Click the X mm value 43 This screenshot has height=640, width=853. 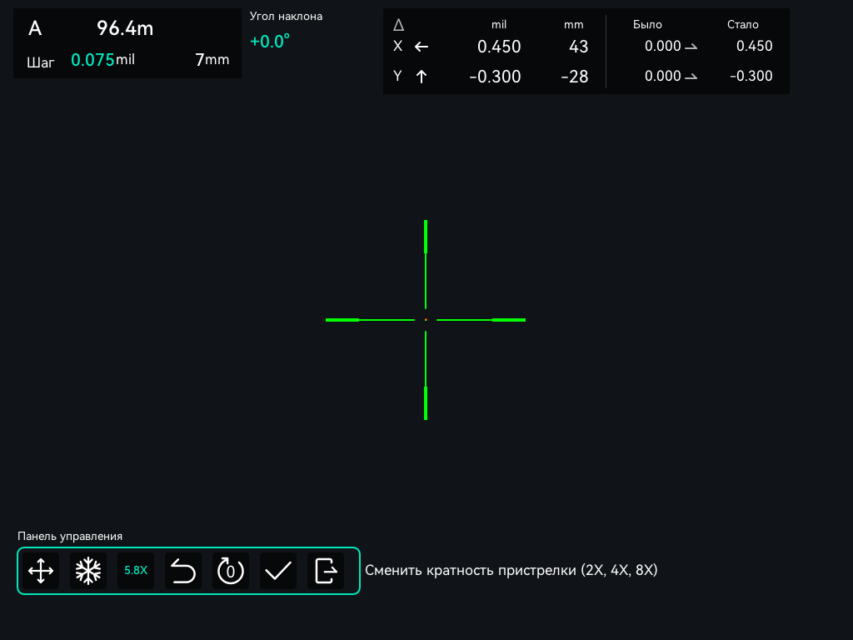(x=578, y=47)
